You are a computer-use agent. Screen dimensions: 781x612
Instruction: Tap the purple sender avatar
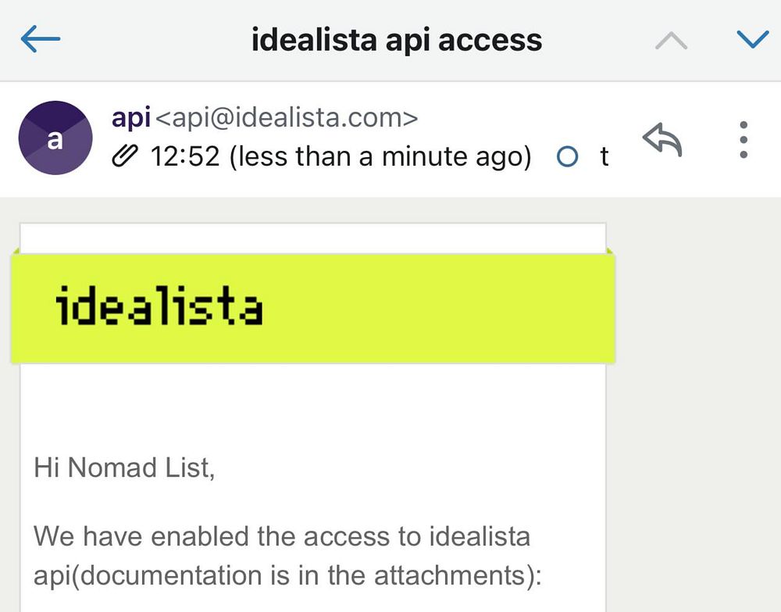[x=55, y=138]
